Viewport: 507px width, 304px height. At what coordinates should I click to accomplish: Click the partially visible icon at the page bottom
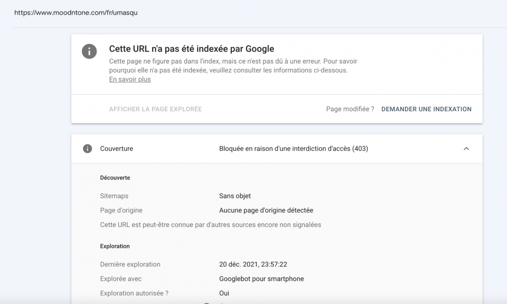coord(206,302)
